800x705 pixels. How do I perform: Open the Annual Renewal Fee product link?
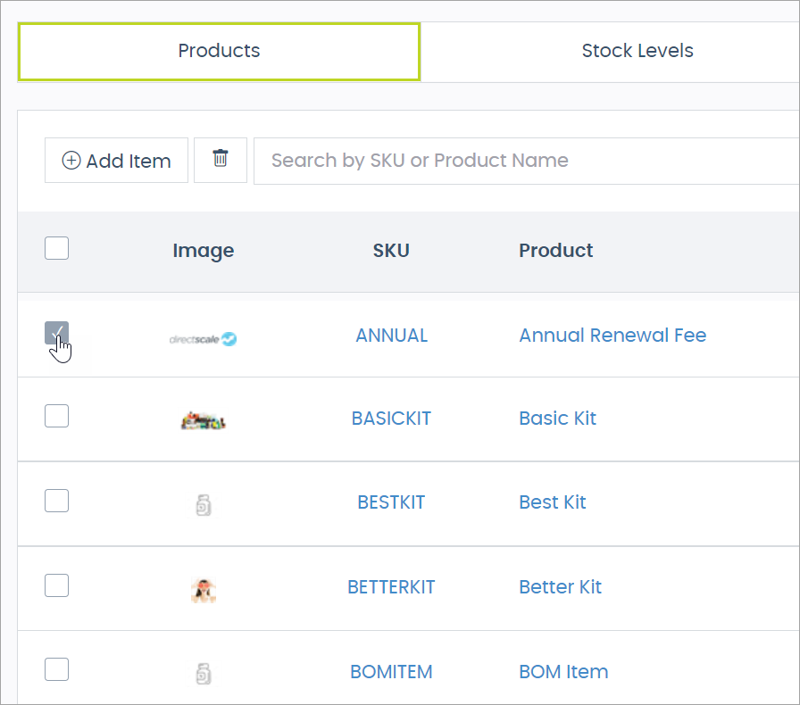(612, 336)
